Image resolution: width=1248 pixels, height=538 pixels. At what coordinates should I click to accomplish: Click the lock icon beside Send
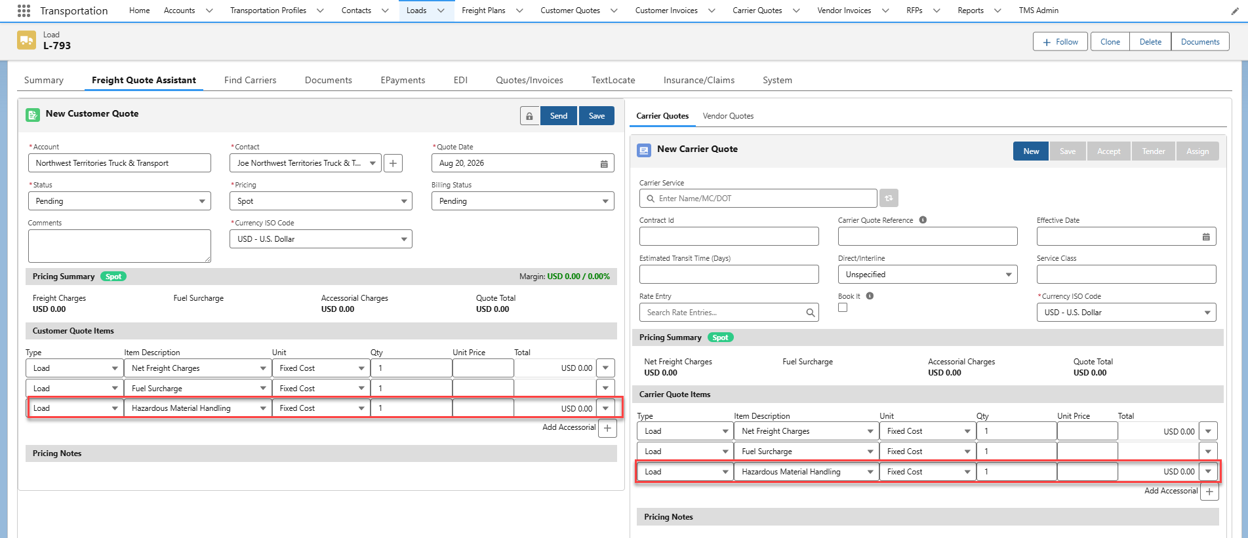pos(529,116)
